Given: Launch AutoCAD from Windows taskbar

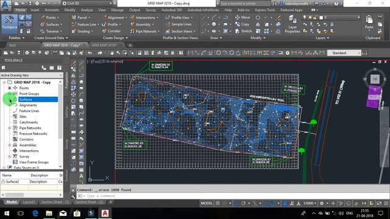Looking at the screenshot, I should tap(105, 213).
